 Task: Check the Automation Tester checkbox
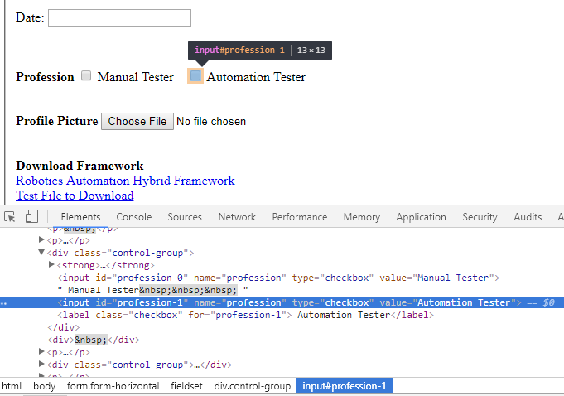click(x=195, y=76)
